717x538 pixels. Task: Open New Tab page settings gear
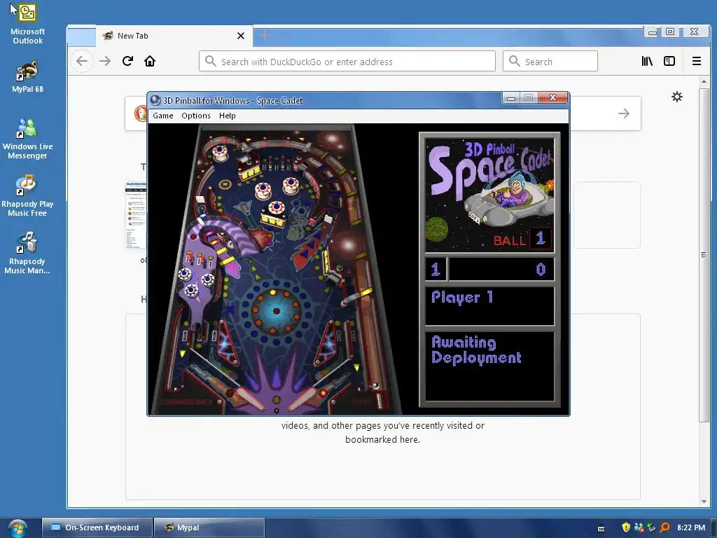tap(677, 97)
